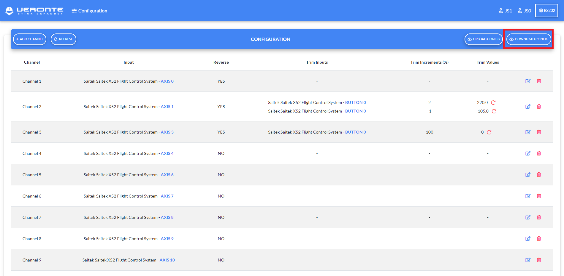Reset the -105.0 trim value
The image size is (564, 276).
click(494, 111)
